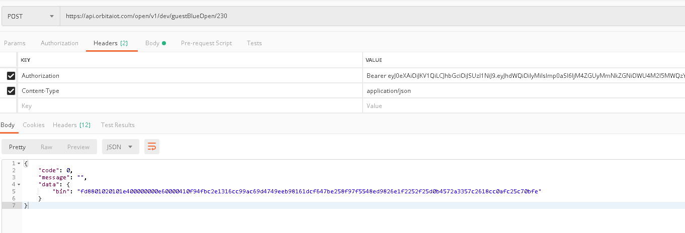This screenshot has height=233, width=685.
Task: Collapse the root JSON object at line 1
Action: click(x=19, y=163)
